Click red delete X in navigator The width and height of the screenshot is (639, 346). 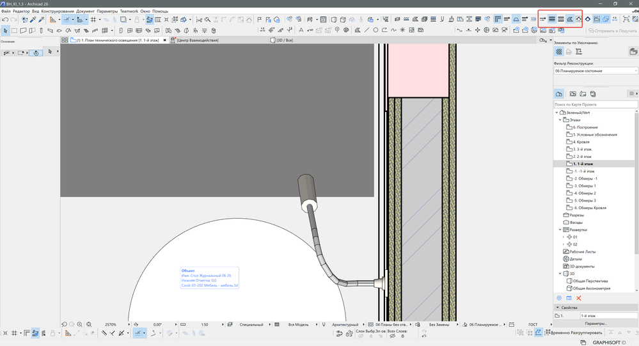pos(579,298)
